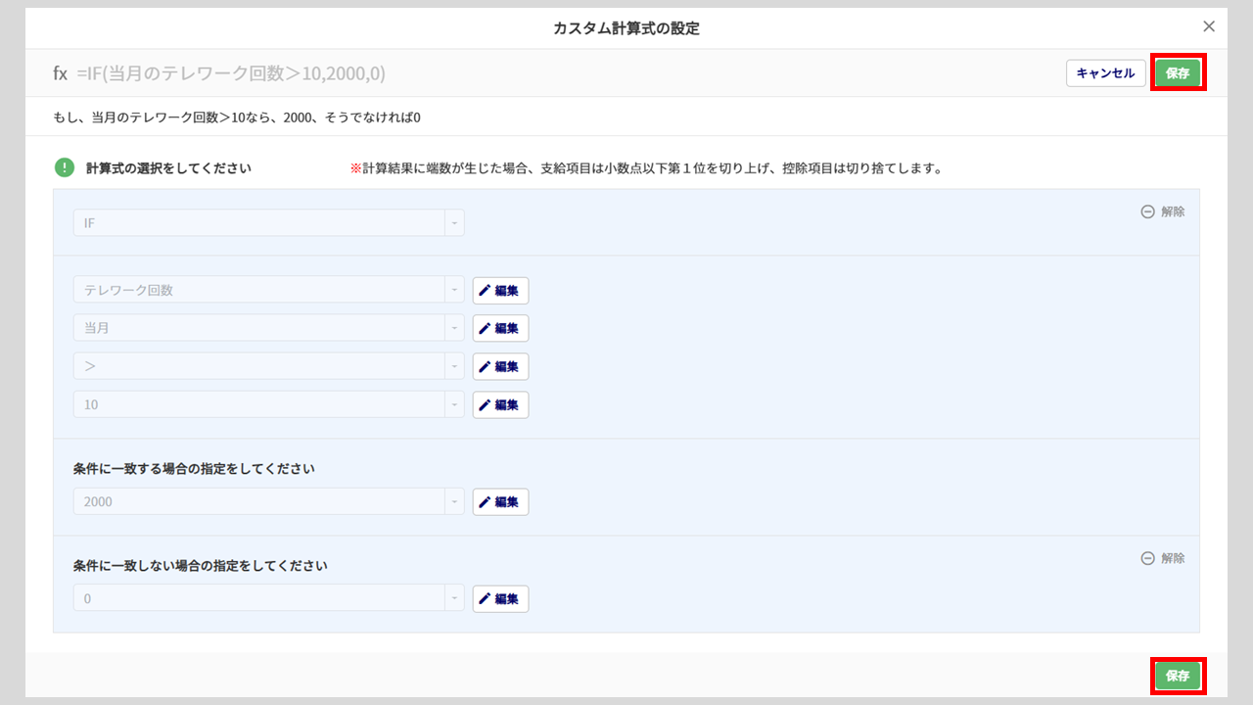Click 解除 in the non-matching condition section
Image resolution: width=1253 pixels, height=705 pixels.
1163,558
